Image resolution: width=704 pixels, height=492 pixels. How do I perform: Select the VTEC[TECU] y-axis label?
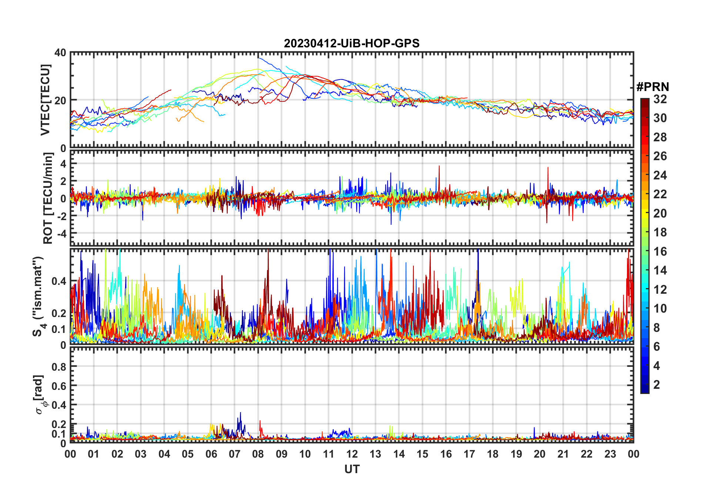tap(45, 100)
